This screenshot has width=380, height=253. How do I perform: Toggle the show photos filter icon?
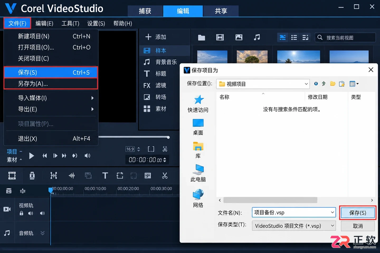pyautogui.click(x=239, y=37)
